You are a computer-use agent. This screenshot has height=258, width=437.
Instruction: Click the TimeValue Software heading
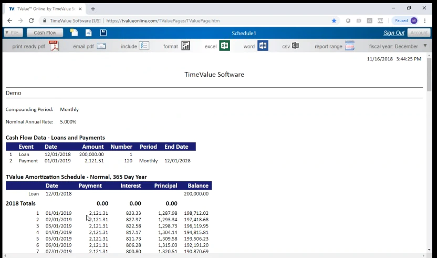tap(214, 75)
